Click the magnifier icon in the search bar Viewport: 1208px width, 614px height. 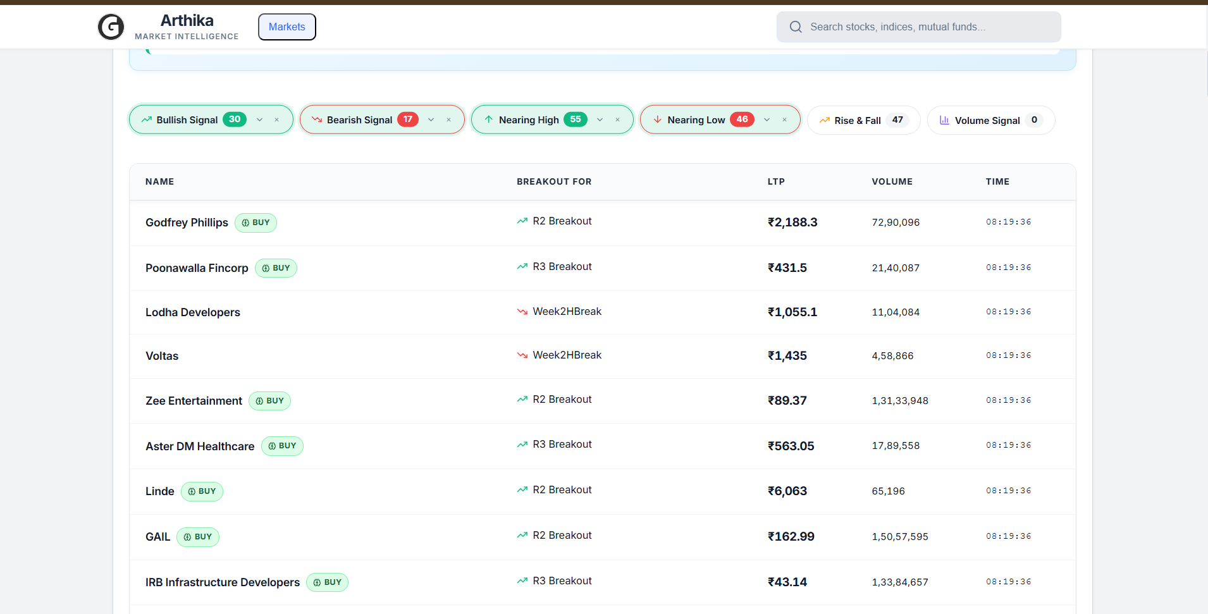795,27
